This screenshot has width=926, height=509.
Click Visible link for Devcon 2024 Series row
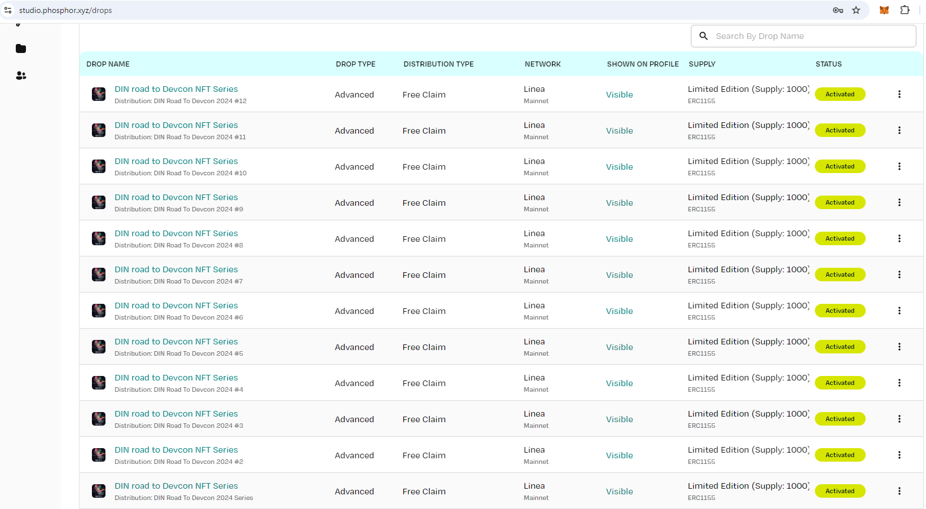(x=619, y=492)
